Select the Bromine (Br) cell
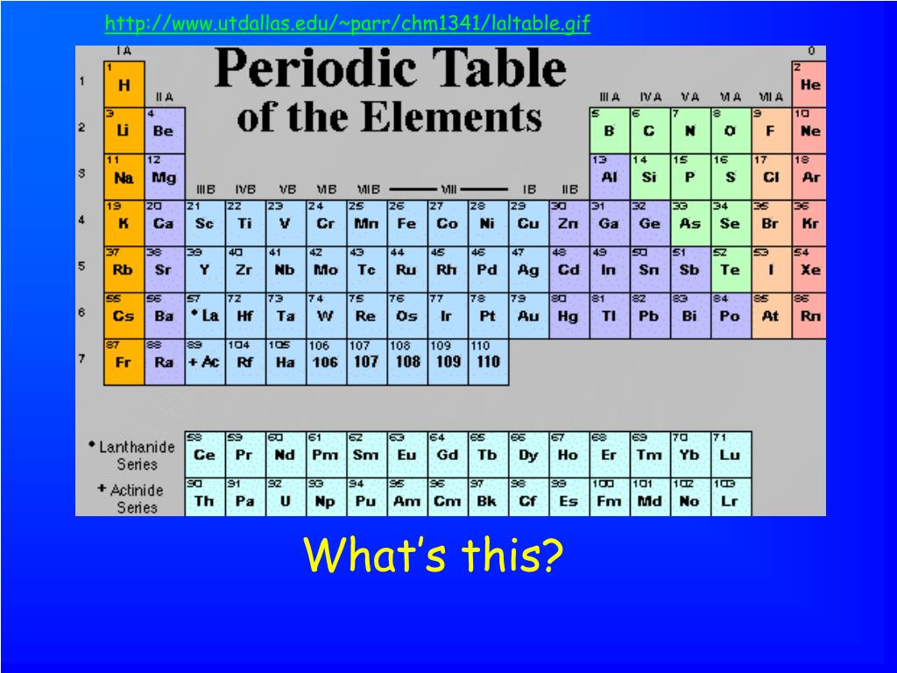 pyautogui.click(x=772, y=223)
